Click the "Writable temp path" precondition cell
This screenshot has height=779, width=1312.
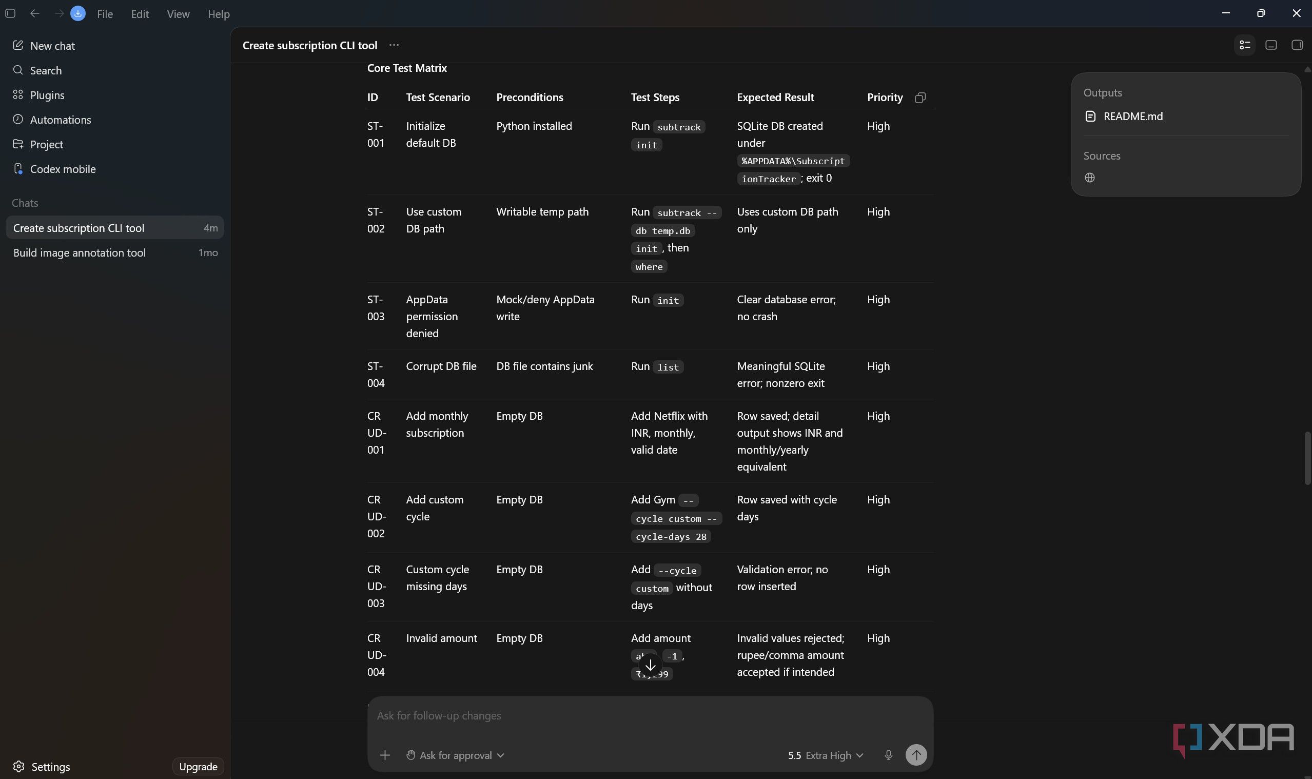542,211
